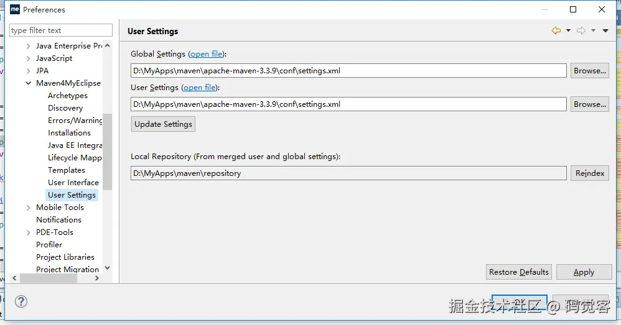Click the Apply button
This screenshot has height=325, width=621.
point(584,272)
